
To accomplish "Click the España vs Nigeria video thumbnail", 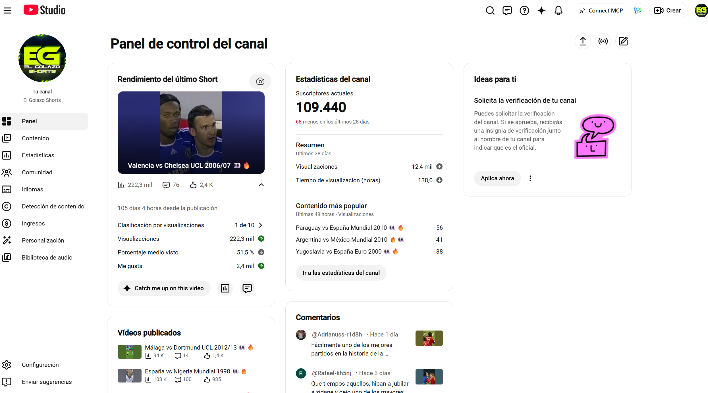I will click(x=130, y=376).
